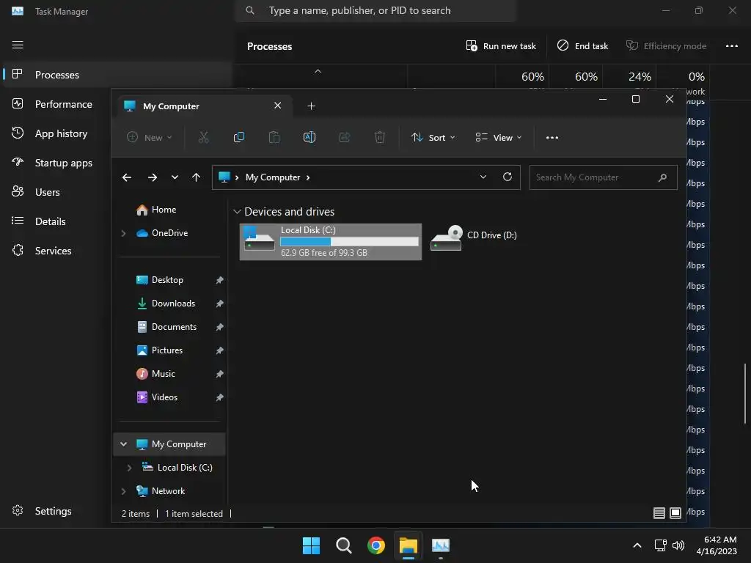Screen dimensions: 751x563
Task: Open the Task Manager hamburger menu
Action: point(18,45)
